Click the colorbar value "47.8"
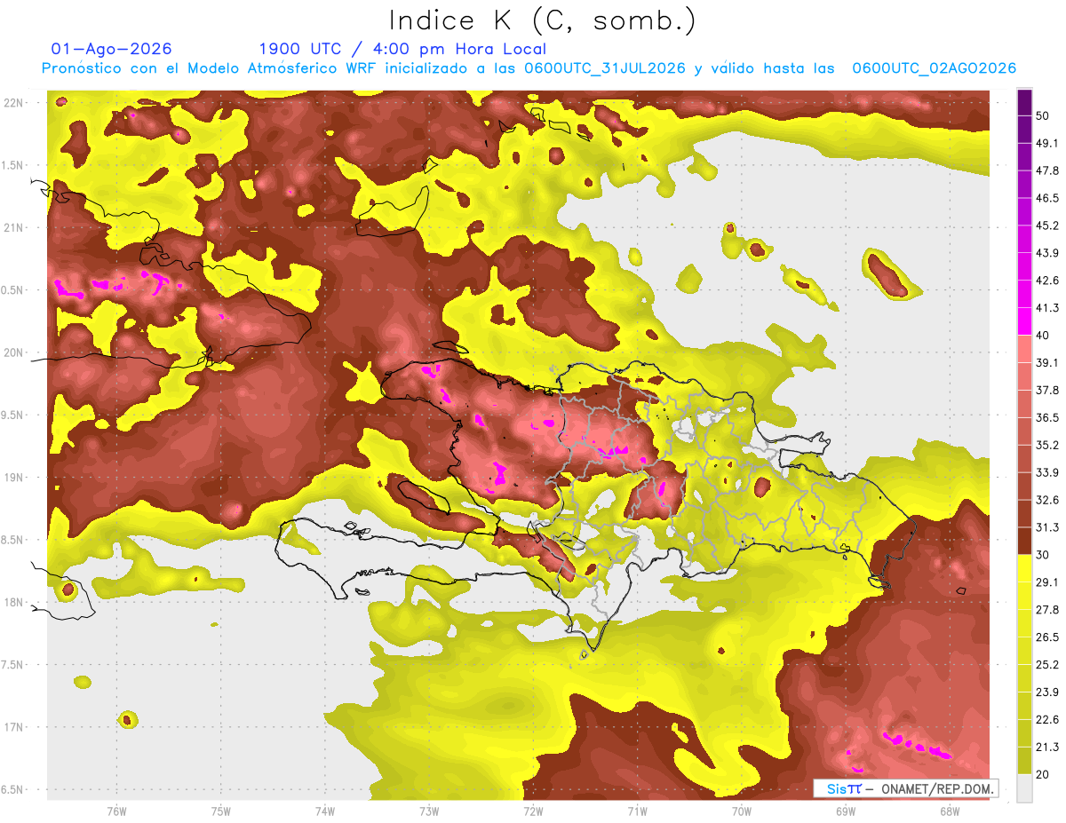This screenshot has height=823, width=1066. point(1046,170)
